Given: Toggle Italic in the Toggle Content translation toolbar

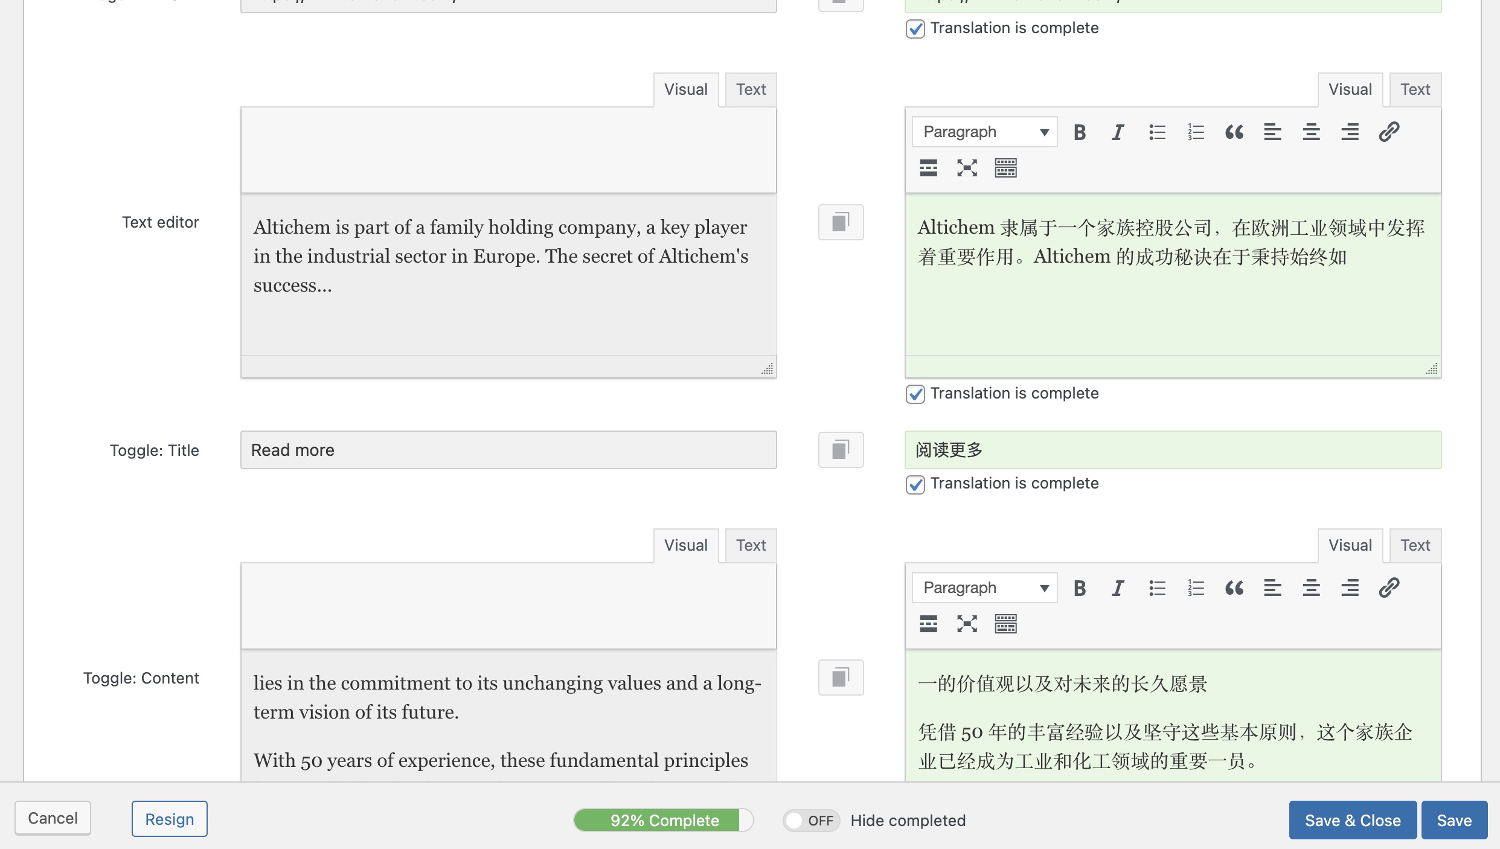Looking at the screenshot, I should pos(1118,588).
